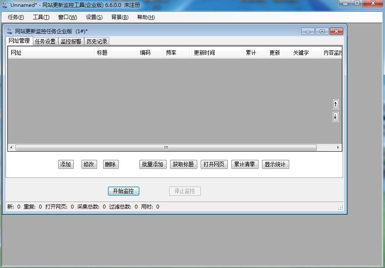Click the monitor task window icon in title bar
This screenshot has height=268, width=385.
click(9, 31)
